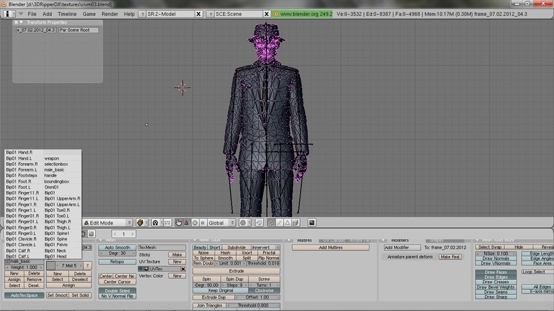Switch to face select mode icon

pyautogui.click(x=287, y=223)
